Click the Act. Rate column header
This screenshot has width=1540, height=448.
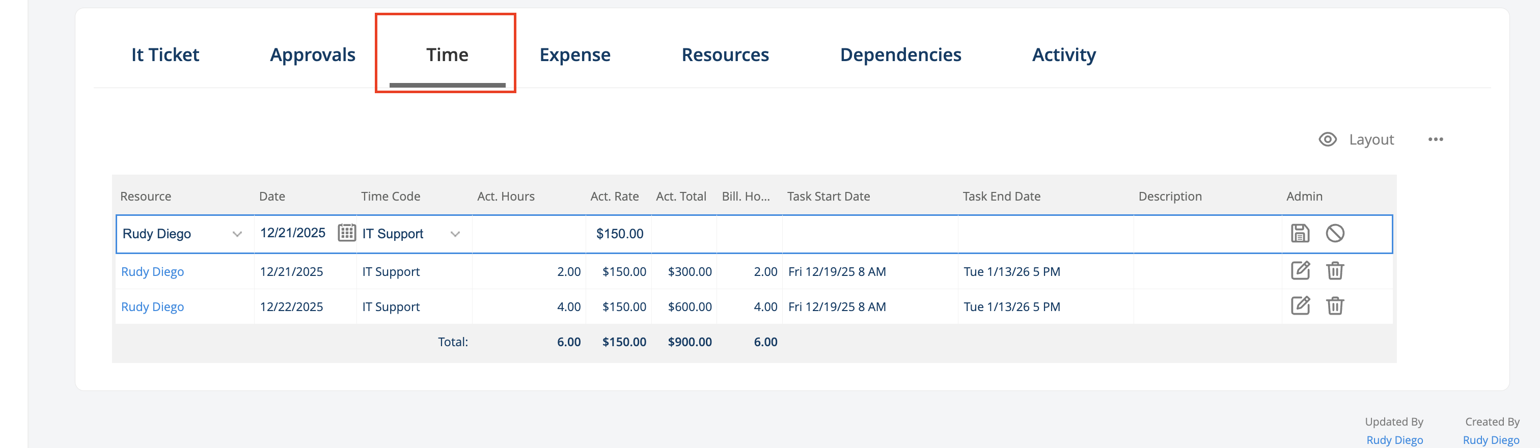(x=614, y=196)
